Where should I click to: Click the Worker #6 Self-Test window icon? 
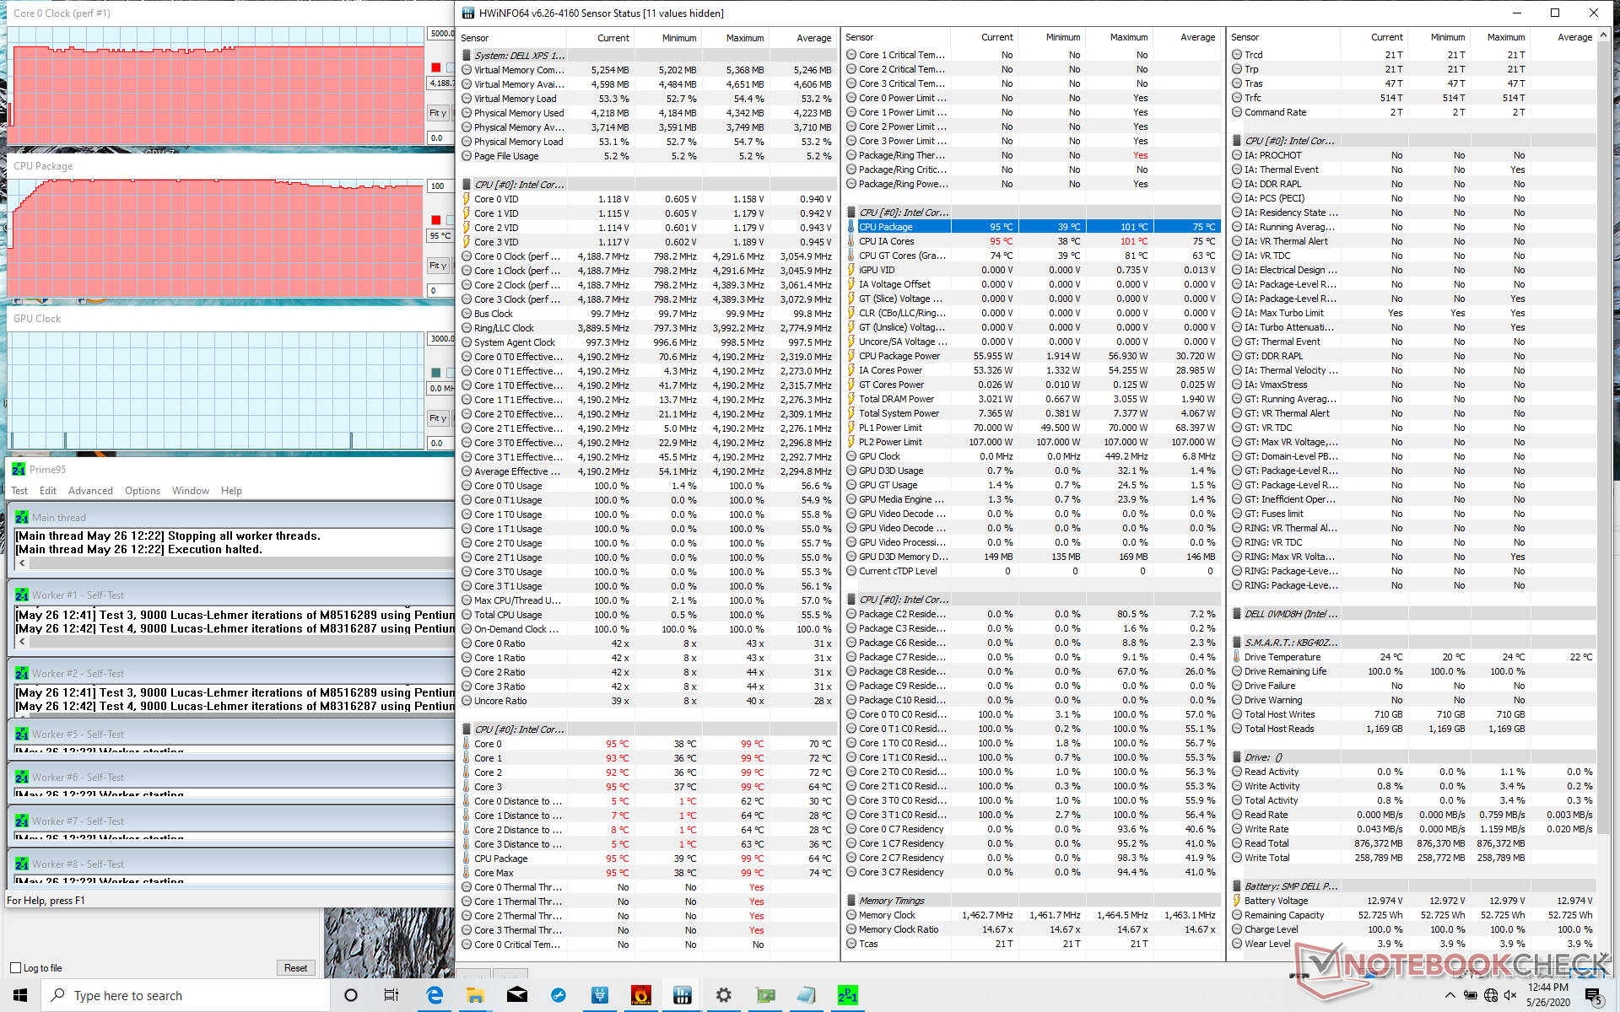tap(22, 777)
